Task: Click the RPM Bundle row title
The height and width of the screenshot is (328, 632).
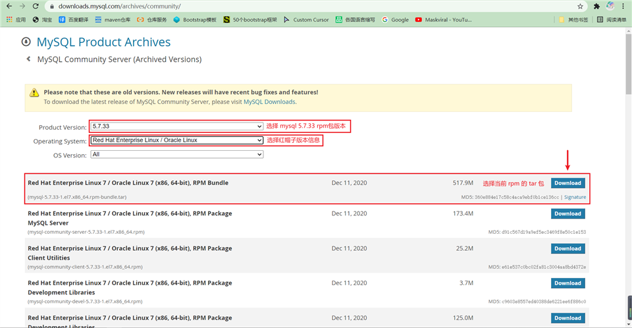Action: [128, 182]
